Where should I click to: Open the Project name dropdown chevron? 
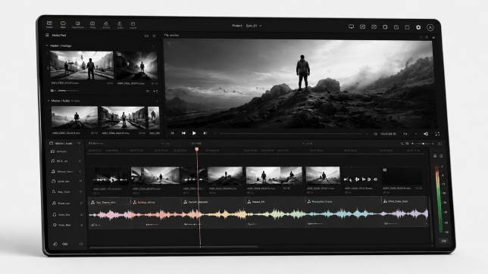click(x=261, y=26)
